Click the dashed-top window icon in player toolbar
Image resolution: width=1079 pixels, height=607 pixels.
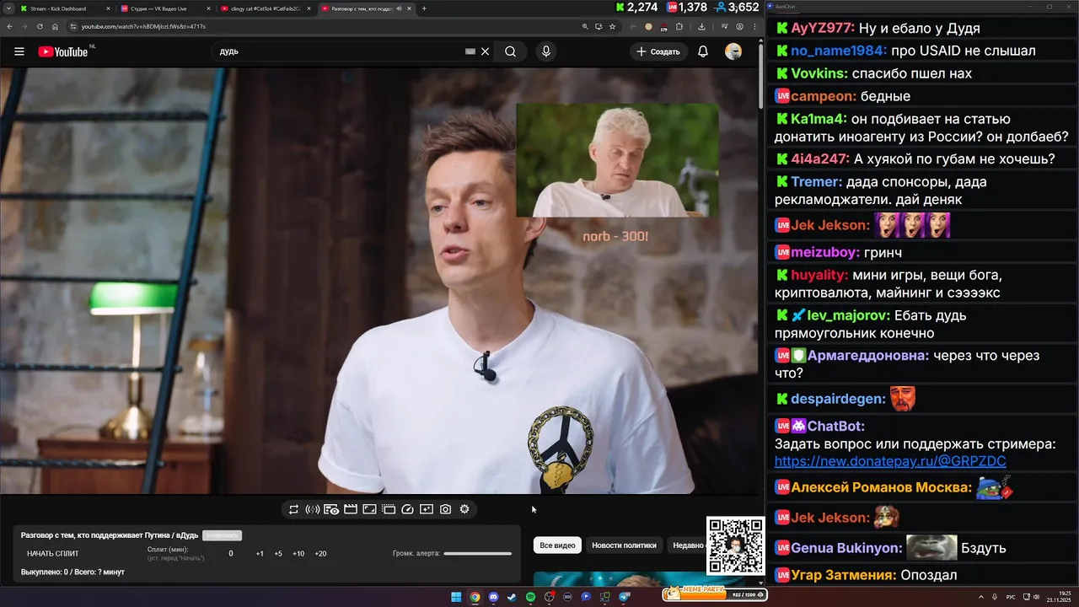click(x=389, y=509)
